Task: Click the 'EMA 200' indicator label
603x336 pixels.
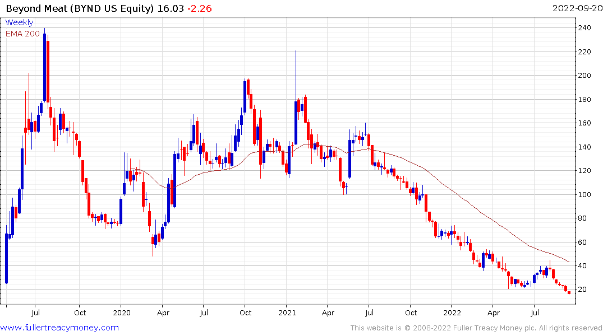Action: [x=22, y=34]
